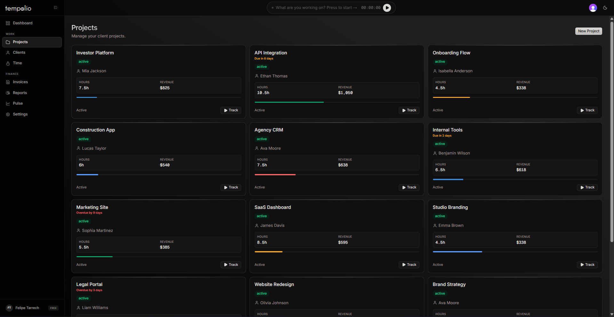Click the active badge on Onboarding Flow
The width and height of the screenshot is (614, 317).
[440, 62]
